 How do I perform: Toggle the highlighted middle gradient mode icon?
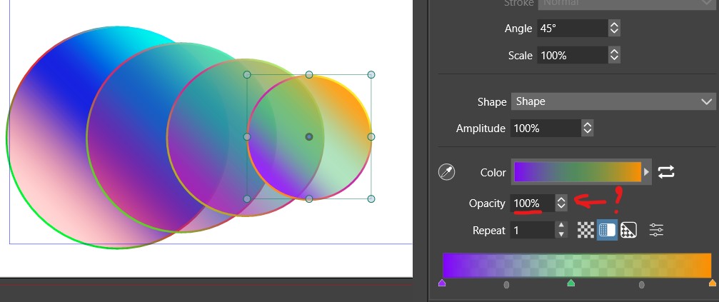tap(607, 230)
